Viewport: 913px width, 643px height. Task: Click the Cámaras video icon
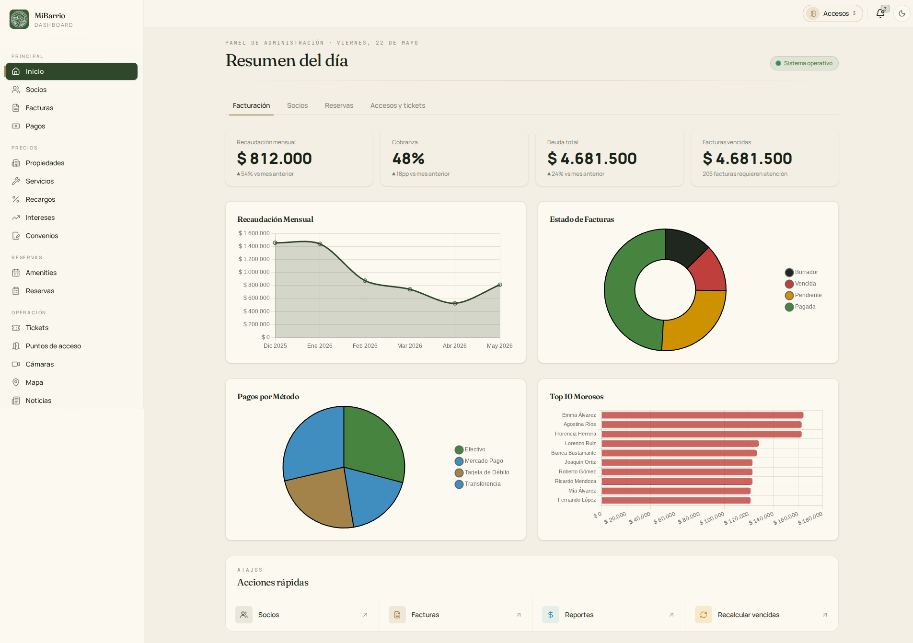pyautogui.click(x=16, y=364)
